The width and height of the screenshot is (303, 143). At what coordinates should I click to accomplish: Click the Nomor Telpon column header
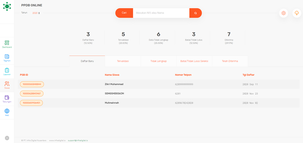183,75
